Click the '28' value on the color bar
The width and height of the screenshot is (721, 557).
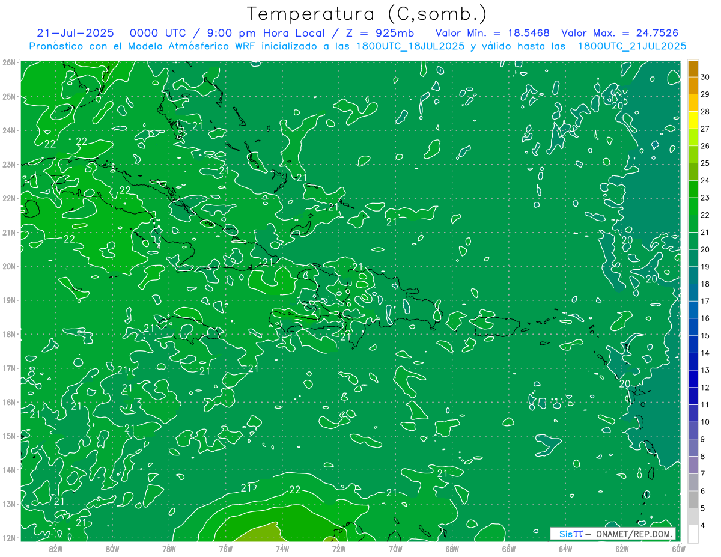point(705,111)
